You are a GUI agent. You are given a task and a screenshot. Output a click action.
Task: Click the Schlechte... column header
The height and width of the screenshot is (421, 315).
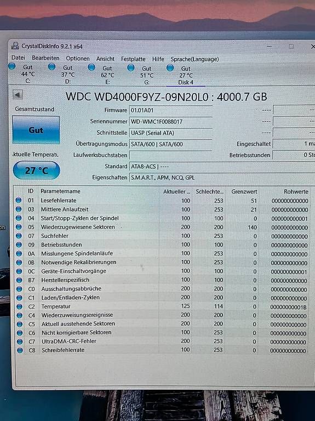click(209, 192)
